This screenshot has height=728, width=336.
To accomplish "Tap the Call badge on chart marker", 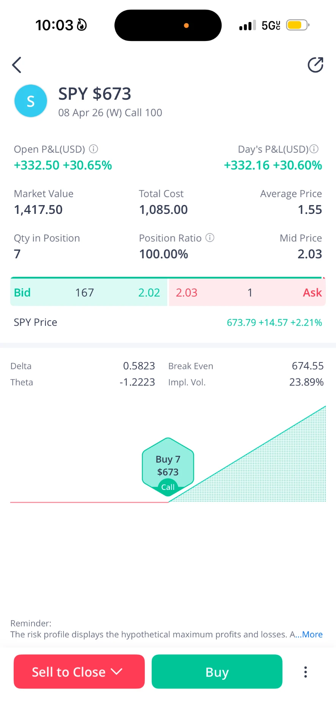I will click(168, 487).
